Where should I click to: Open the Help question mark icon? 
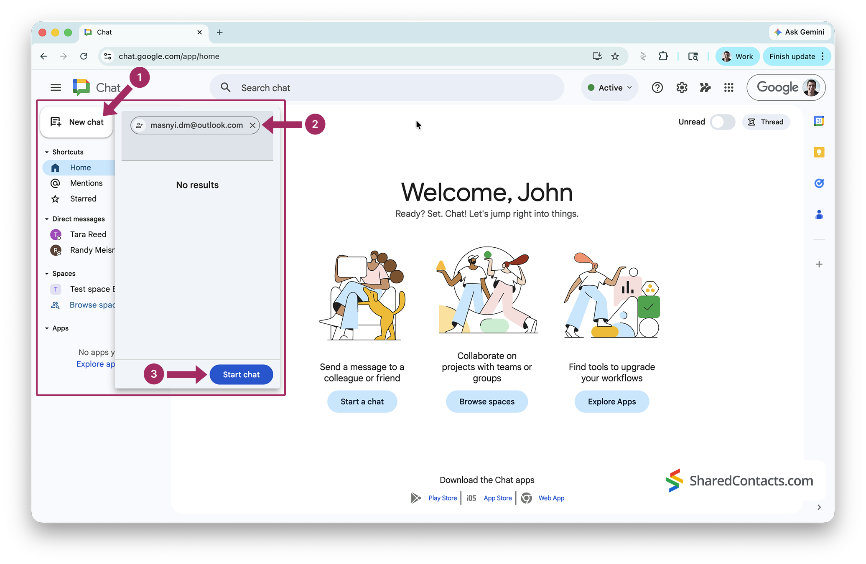click(x=657, y=88)
